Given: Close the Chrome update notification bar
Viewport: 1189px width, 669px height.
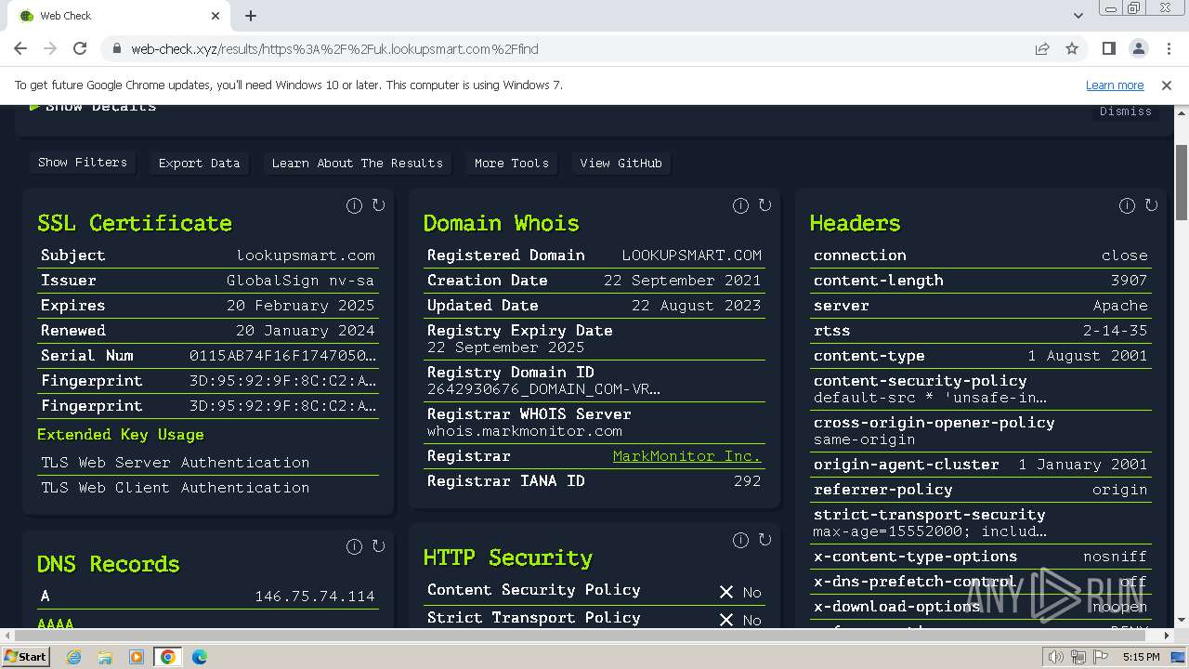Looking at the screenshot, I should pos(1167,85).
